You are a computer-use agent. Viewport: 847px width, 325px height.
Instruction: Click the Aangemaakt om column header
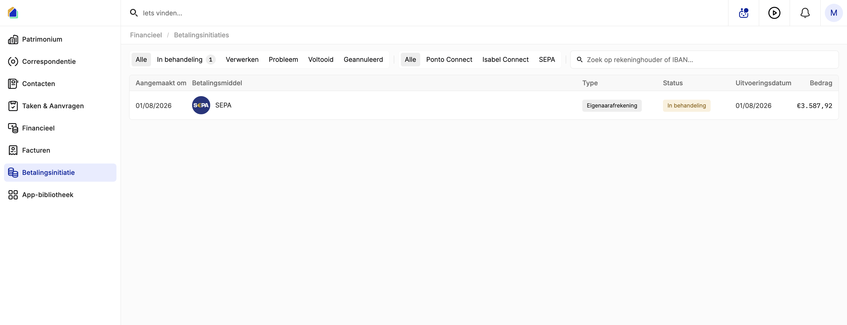click(161, 83)
